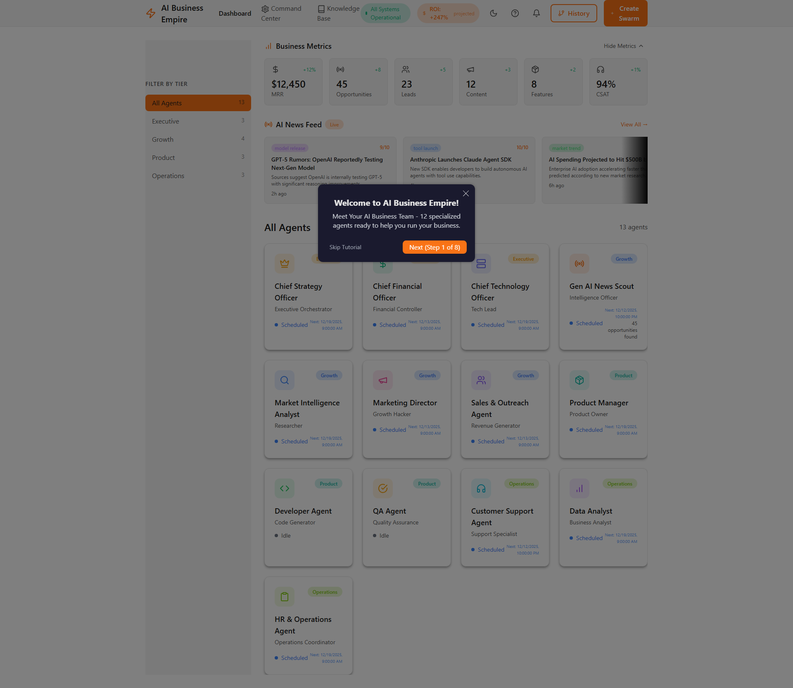This screenshot has height=688, width=793.
Task: Filter agents by Executive tier
Action: point(198,121)
